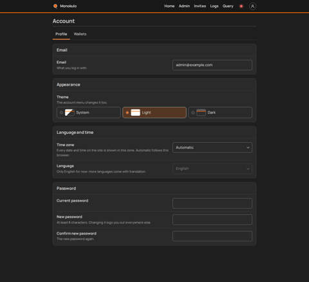Click the Monokulo brand name link
309x282 pixels.
(x=68, y=6)
